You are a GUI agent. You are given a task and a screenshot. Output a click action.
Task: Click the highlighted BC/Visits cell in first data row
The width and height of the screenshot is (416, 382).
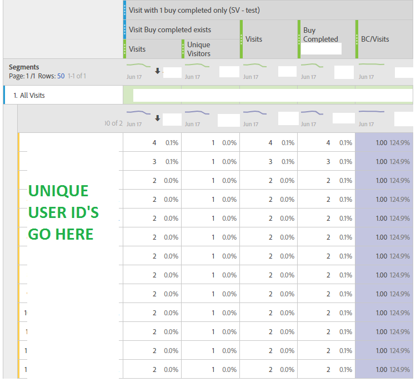point(384,143)
